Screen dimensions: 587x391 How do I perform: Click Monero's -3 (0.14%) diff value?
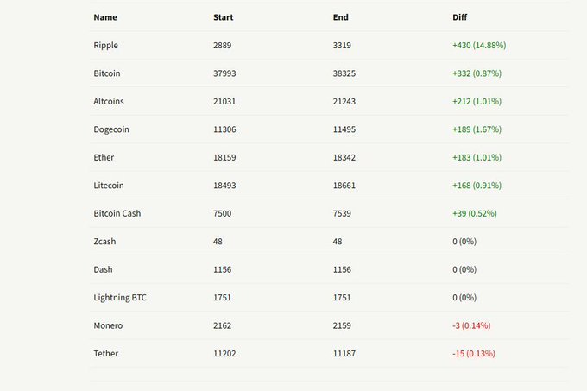tap(472, 325)
